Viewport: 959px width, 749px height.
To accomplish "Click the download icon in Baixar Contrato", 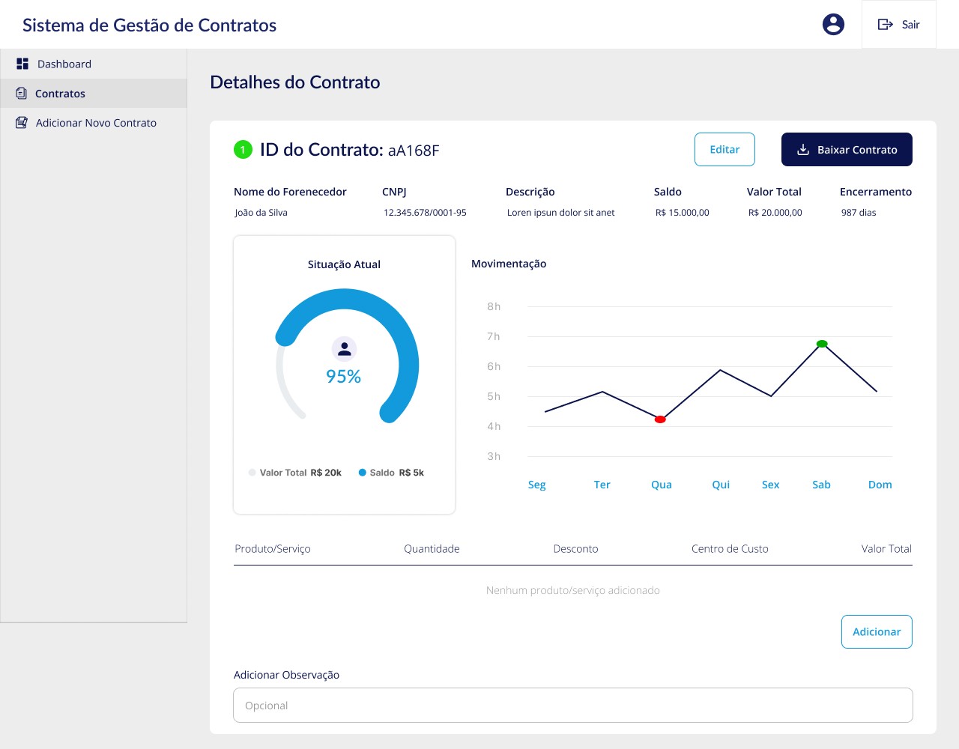I will point(802,150).
